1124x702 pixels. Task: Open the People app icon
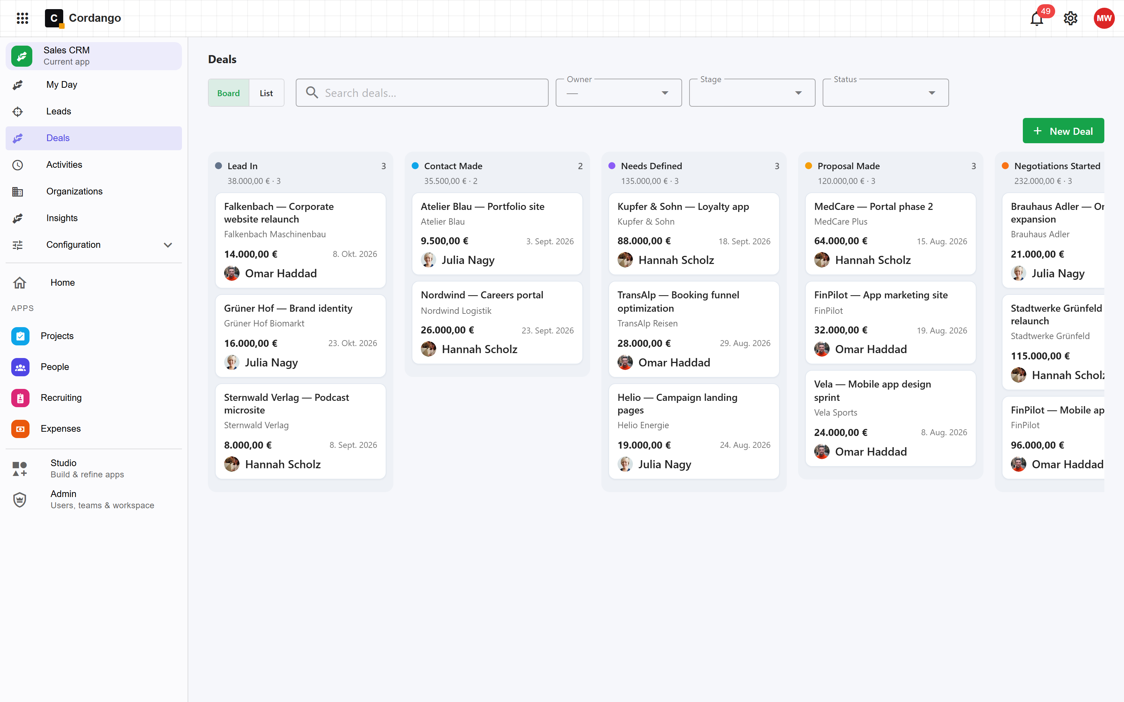pyautogui.click(x=20, y=367)
